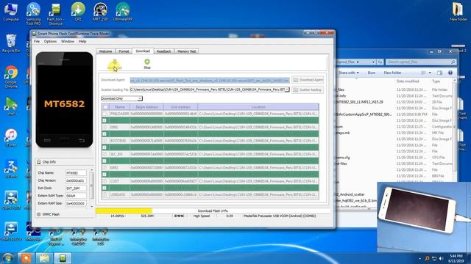Toggle the USRDATA row checkbox

(x=105, y=194)
